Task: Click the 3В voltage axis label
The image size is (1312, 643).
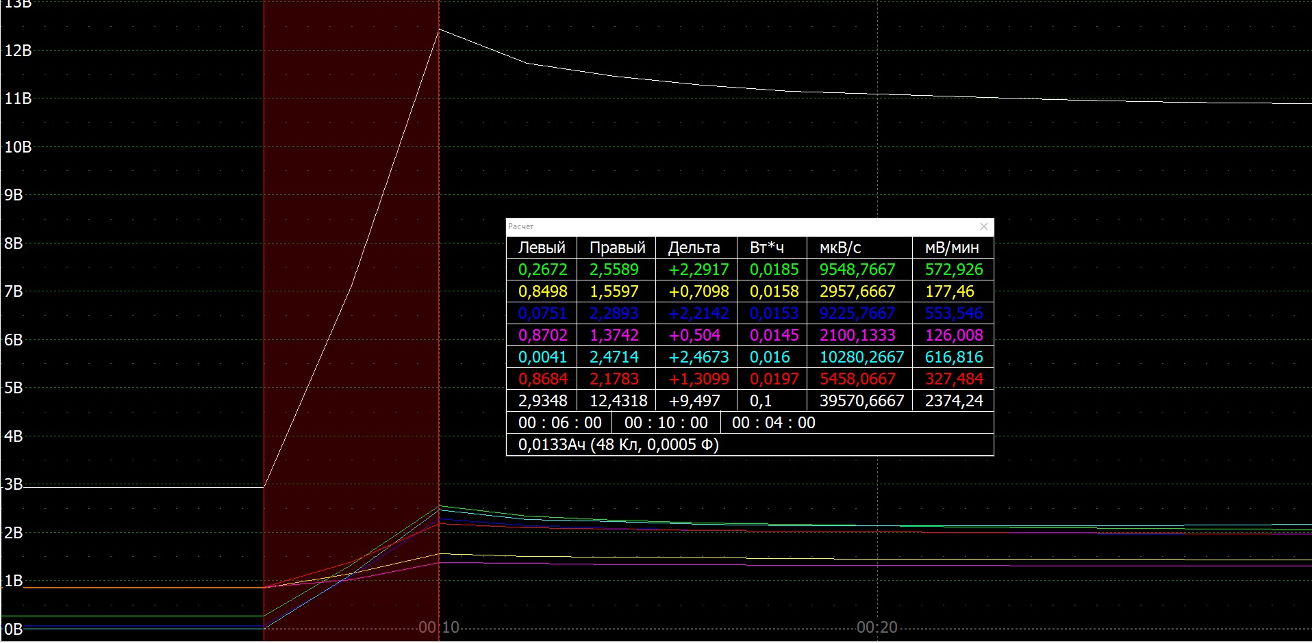Action: tap(13, 485)
